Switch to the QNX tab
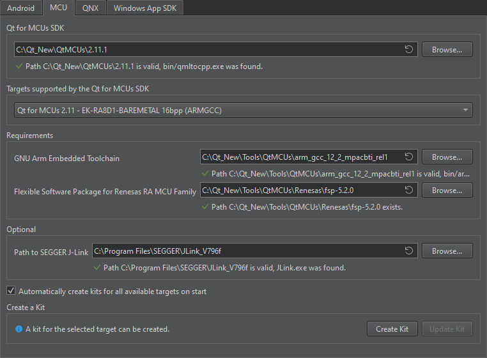 (x=90, y=8)
